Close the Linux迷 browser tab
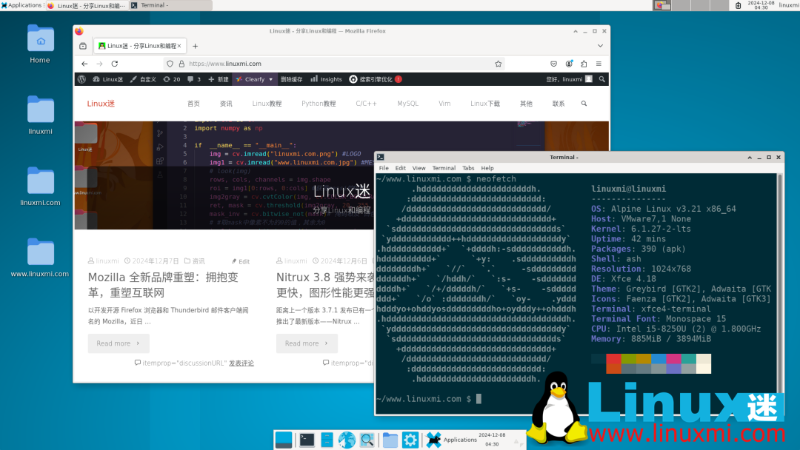Image resolution: width=800 pixels, height=450 pixels. tap(179, 46)
